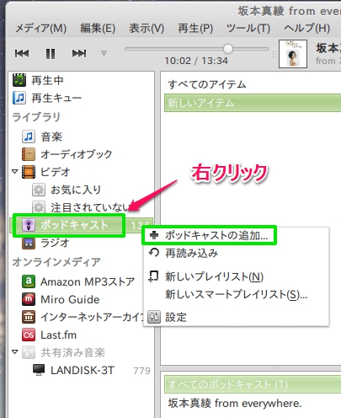This screenshot has height=418, width=341.
Task: Open Amazon MP3ストア source
Action: (88, 281)
